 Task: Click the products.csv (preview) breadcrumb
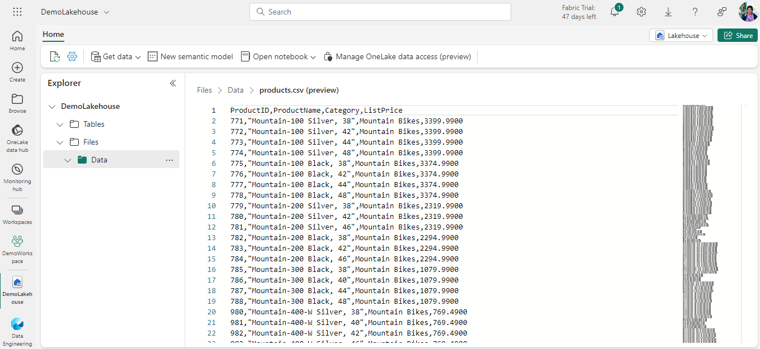[299, 90]
